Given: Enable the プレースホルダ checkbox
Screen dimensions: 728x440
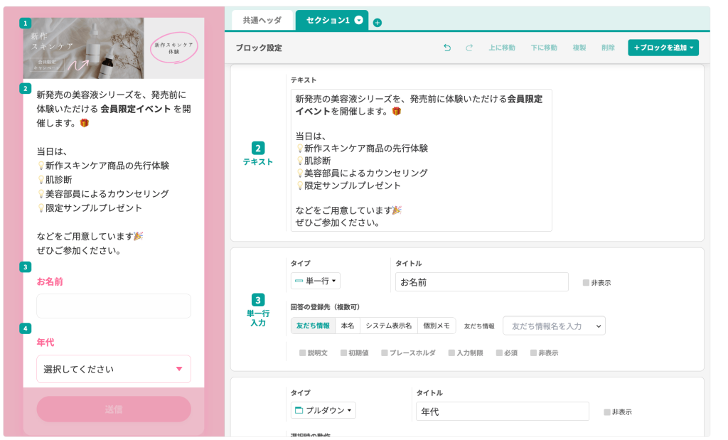Looking at the screenshot, I should [384, 353].
